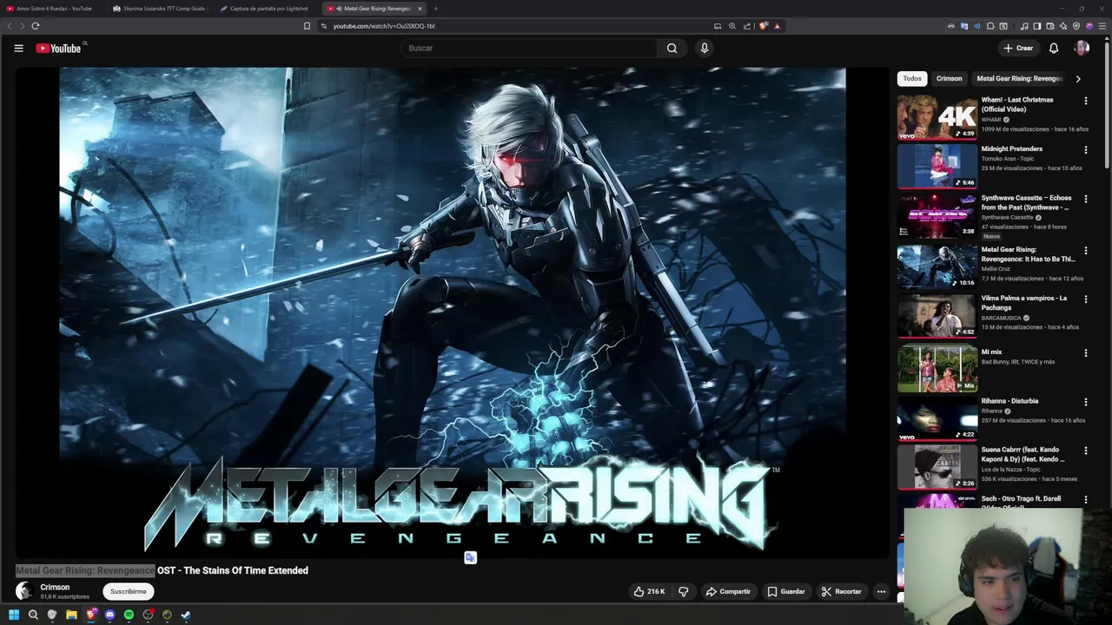The image size is (1112, 625).
Task: Click the Recortar clip button
Action: tap(842, 591)
